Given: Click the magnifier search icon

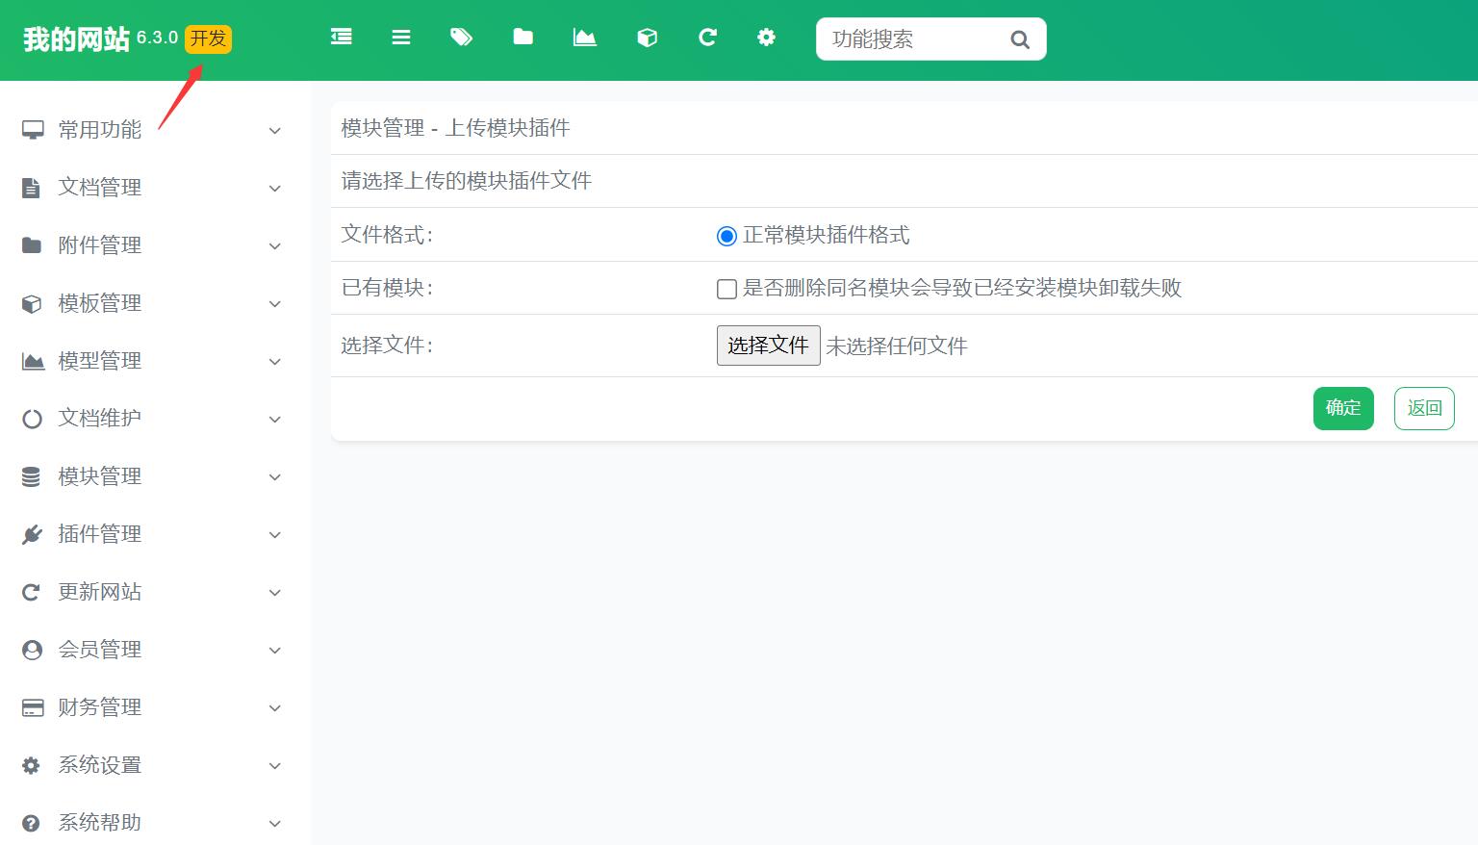Looking at the screenshot, I should click(1020, 39).
